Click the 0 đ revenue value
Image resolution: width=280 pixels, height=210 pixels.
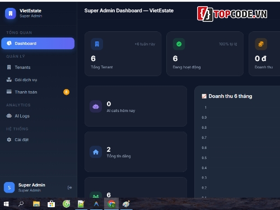point(260,58)
